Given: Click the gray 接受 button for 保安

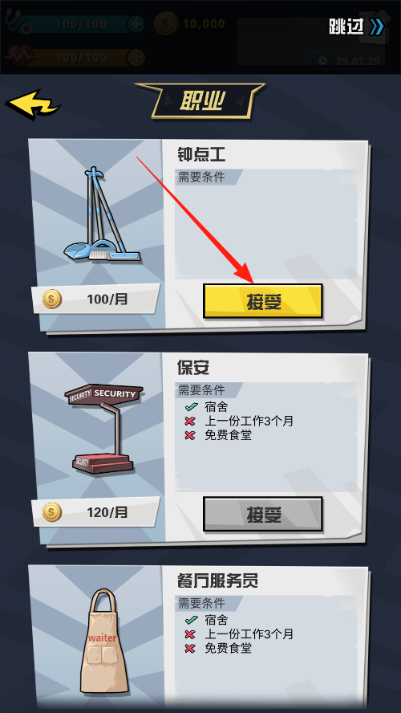Looking at the screenshot, I should tap(262, 515).
